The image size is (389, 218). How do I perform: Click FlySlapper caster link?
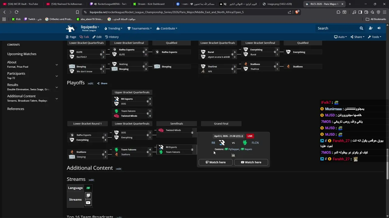click(234, 149)
